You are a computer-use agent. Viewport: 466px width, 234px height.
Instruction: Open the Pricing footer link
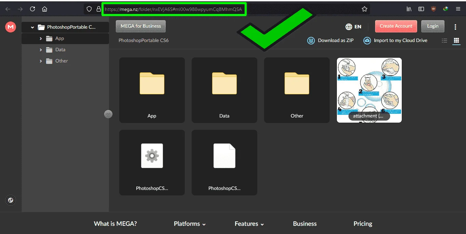[363, 224]
